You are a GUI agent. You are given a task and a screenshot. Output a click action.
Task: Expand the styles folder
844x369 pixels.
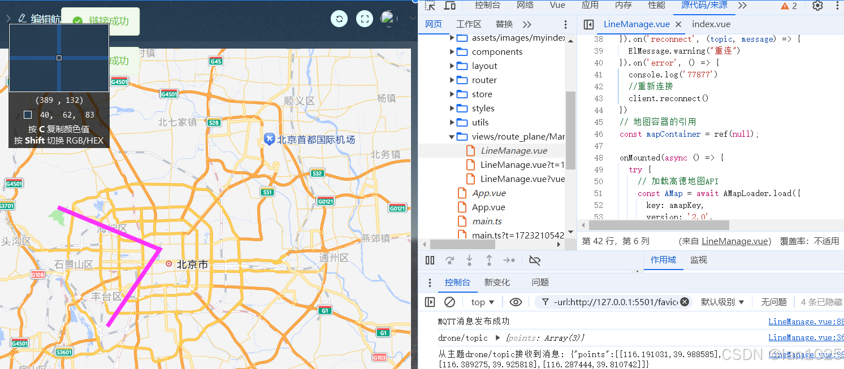(x=452, y=108)
